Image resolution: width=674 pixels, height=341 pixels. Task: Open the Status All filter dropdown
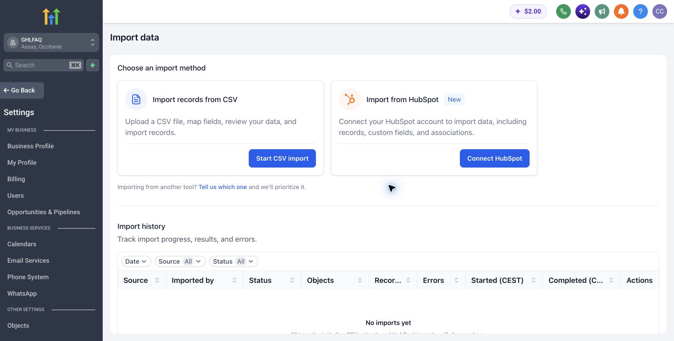click(x=234, y=261)
